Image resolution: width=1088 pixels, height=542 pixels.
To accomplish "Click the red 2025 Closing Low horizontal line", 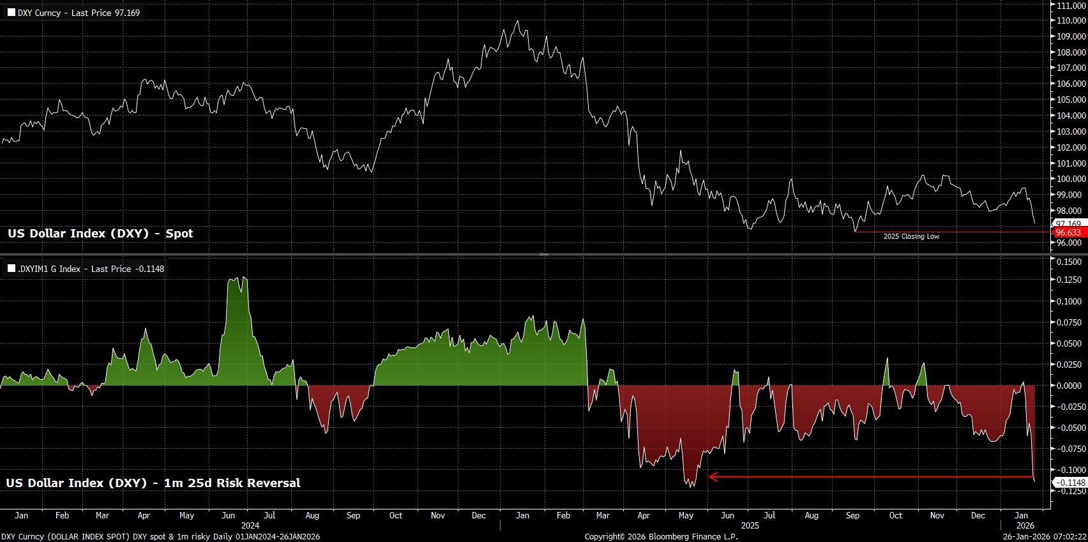I will [x=958, y=231].
